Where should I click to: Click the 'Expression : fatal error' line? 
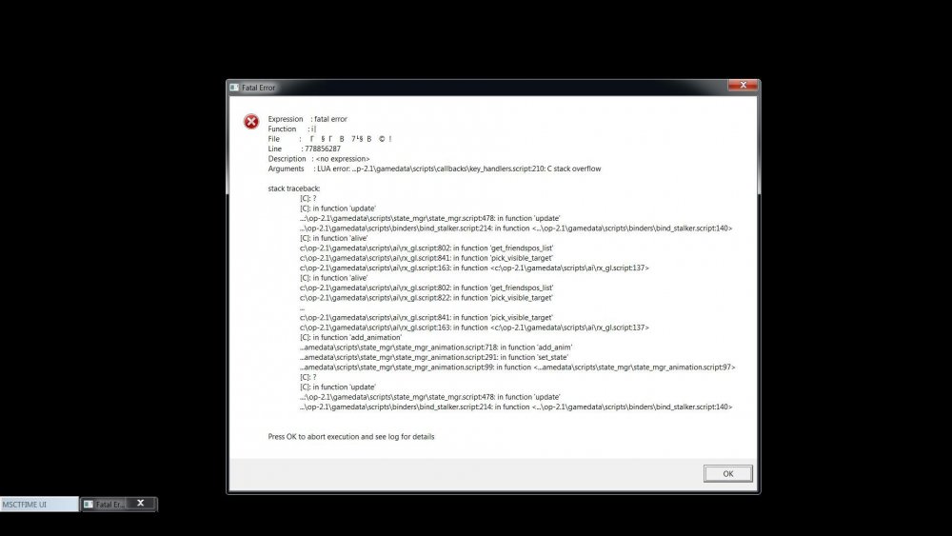pos(307,119)
